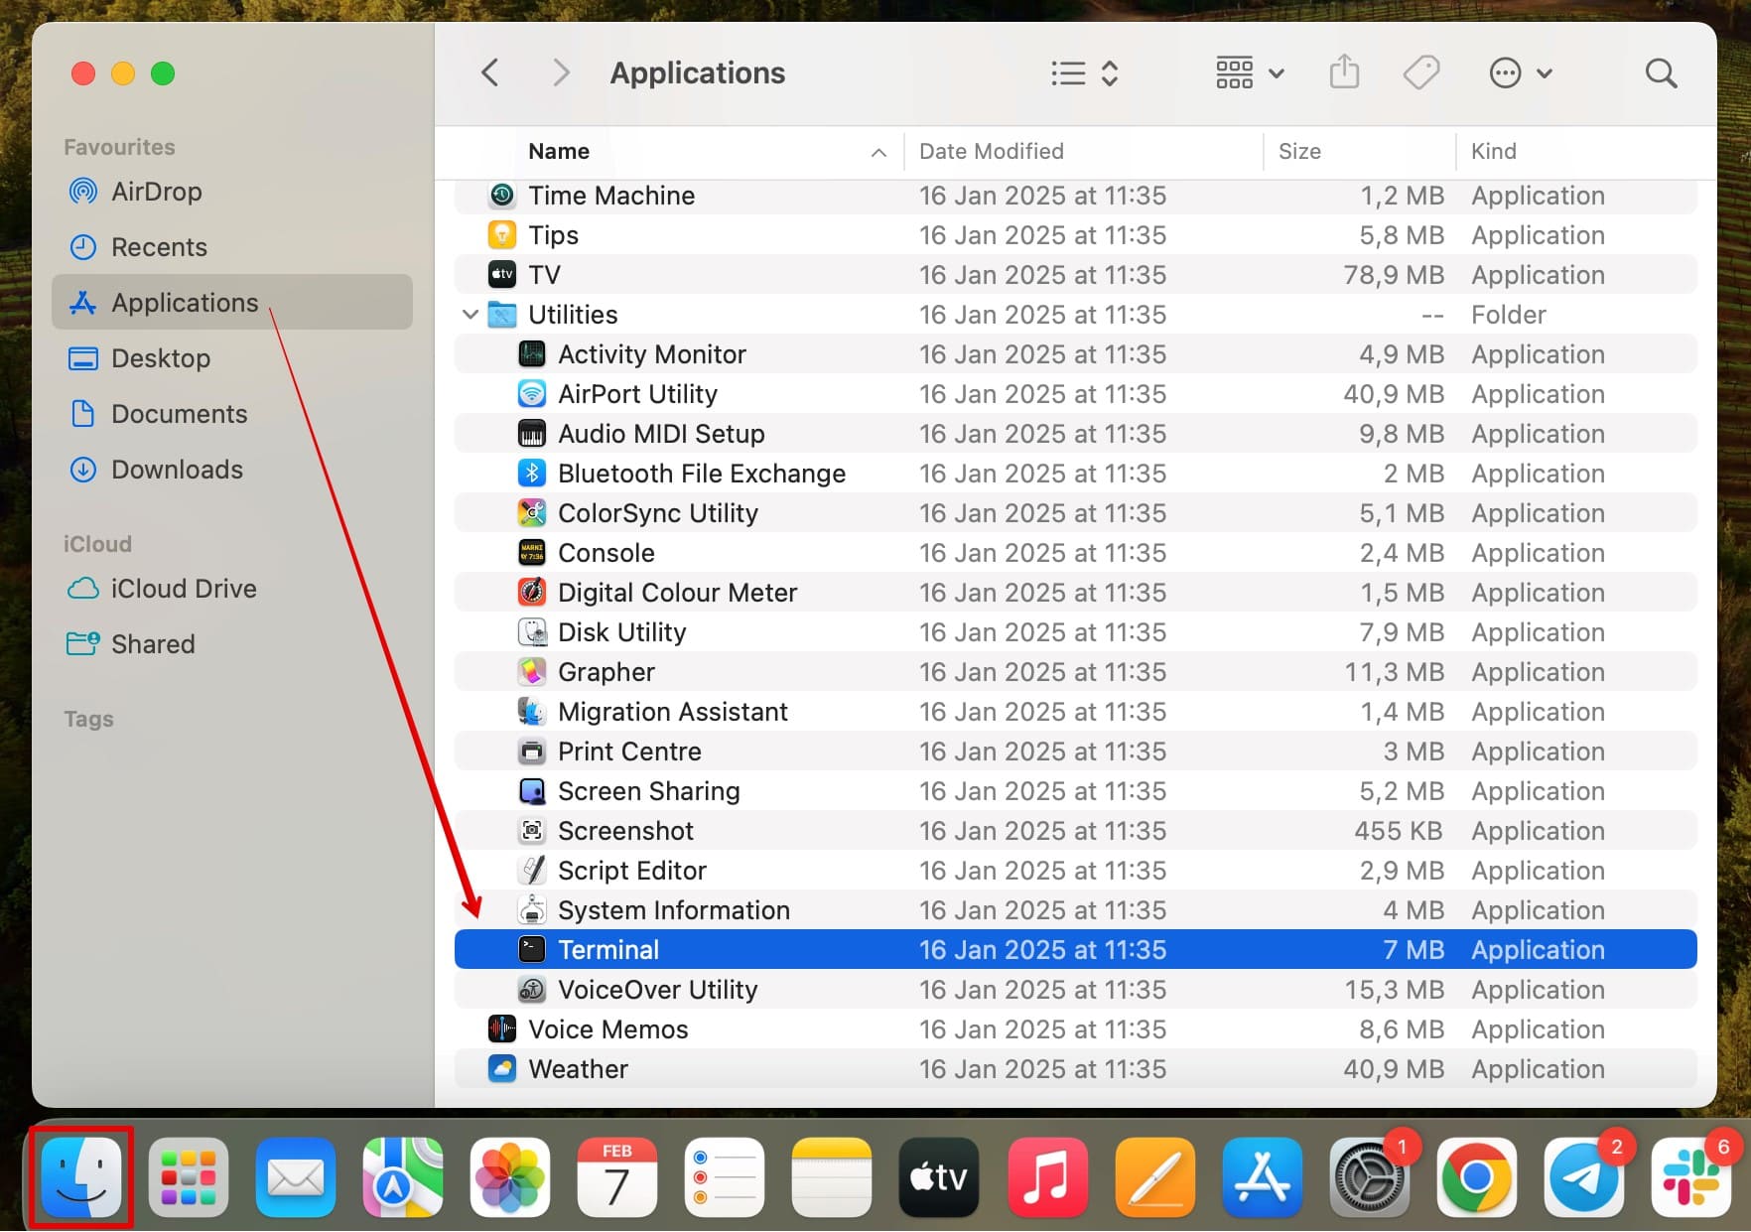Sort files by the Name column header
Screen dimensions: 1751x1232
pyautogui.click(x=559, y=151)
